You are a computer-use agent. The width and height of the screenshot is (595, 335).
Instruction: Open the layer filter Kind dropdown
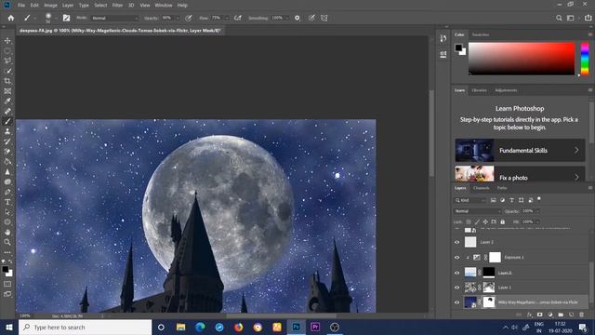(x=470, y=200)
